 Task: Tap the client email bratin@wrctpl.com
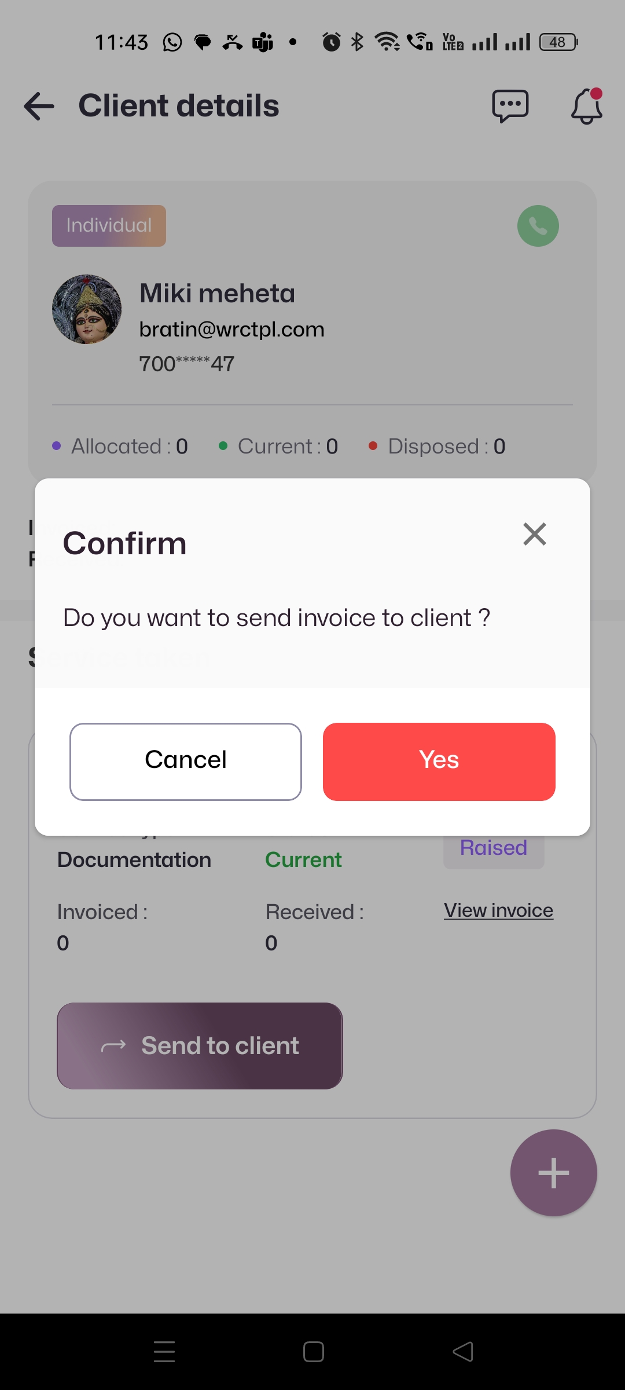(x=231, y=330)
